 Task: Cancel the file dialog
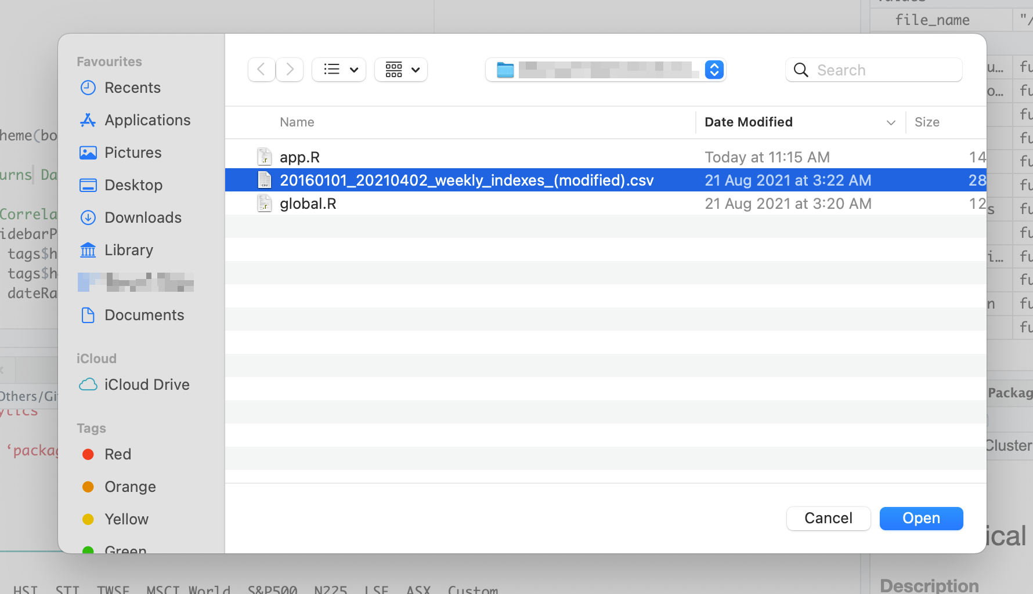tap(828, 518)
